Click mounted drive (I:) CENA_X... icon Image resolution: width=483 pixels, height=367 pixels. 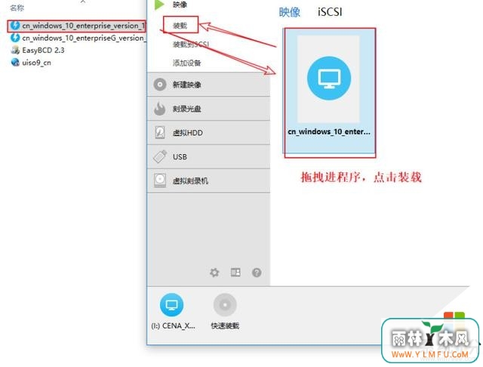click(172, 305)
